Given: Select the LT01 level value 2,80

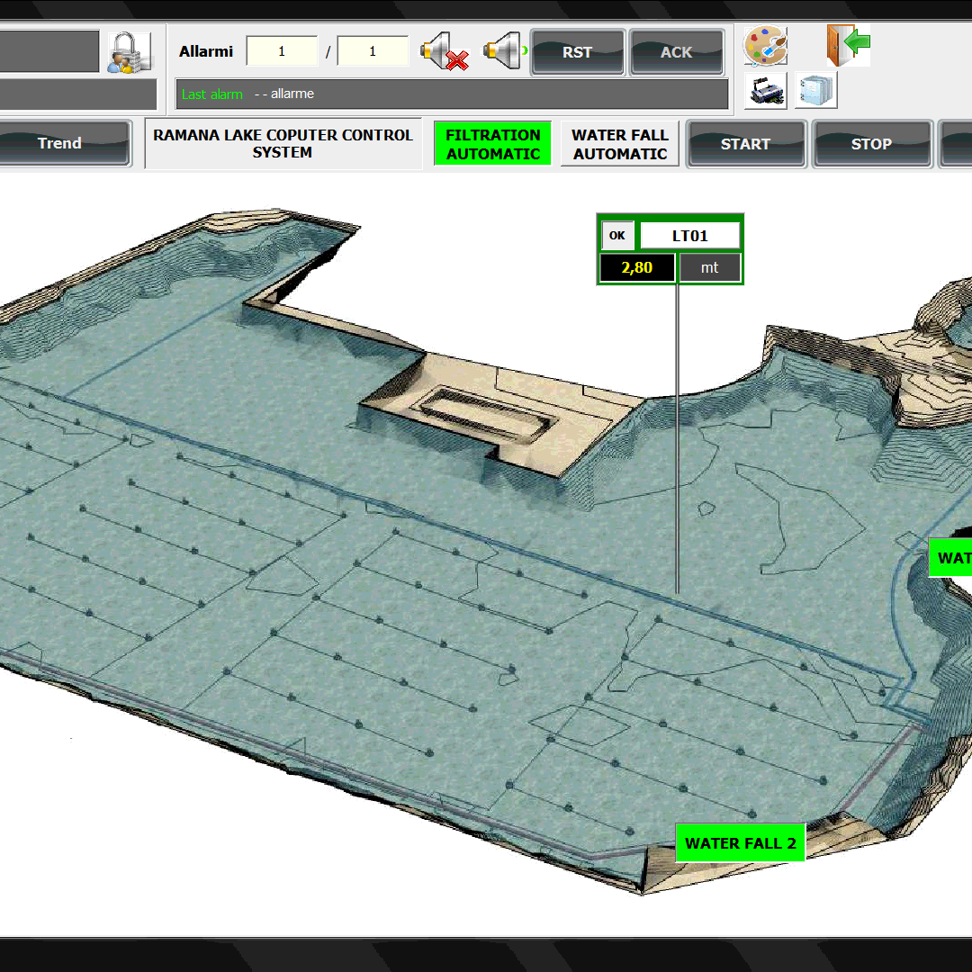Looking at the screenshot, I should point(637,268).
